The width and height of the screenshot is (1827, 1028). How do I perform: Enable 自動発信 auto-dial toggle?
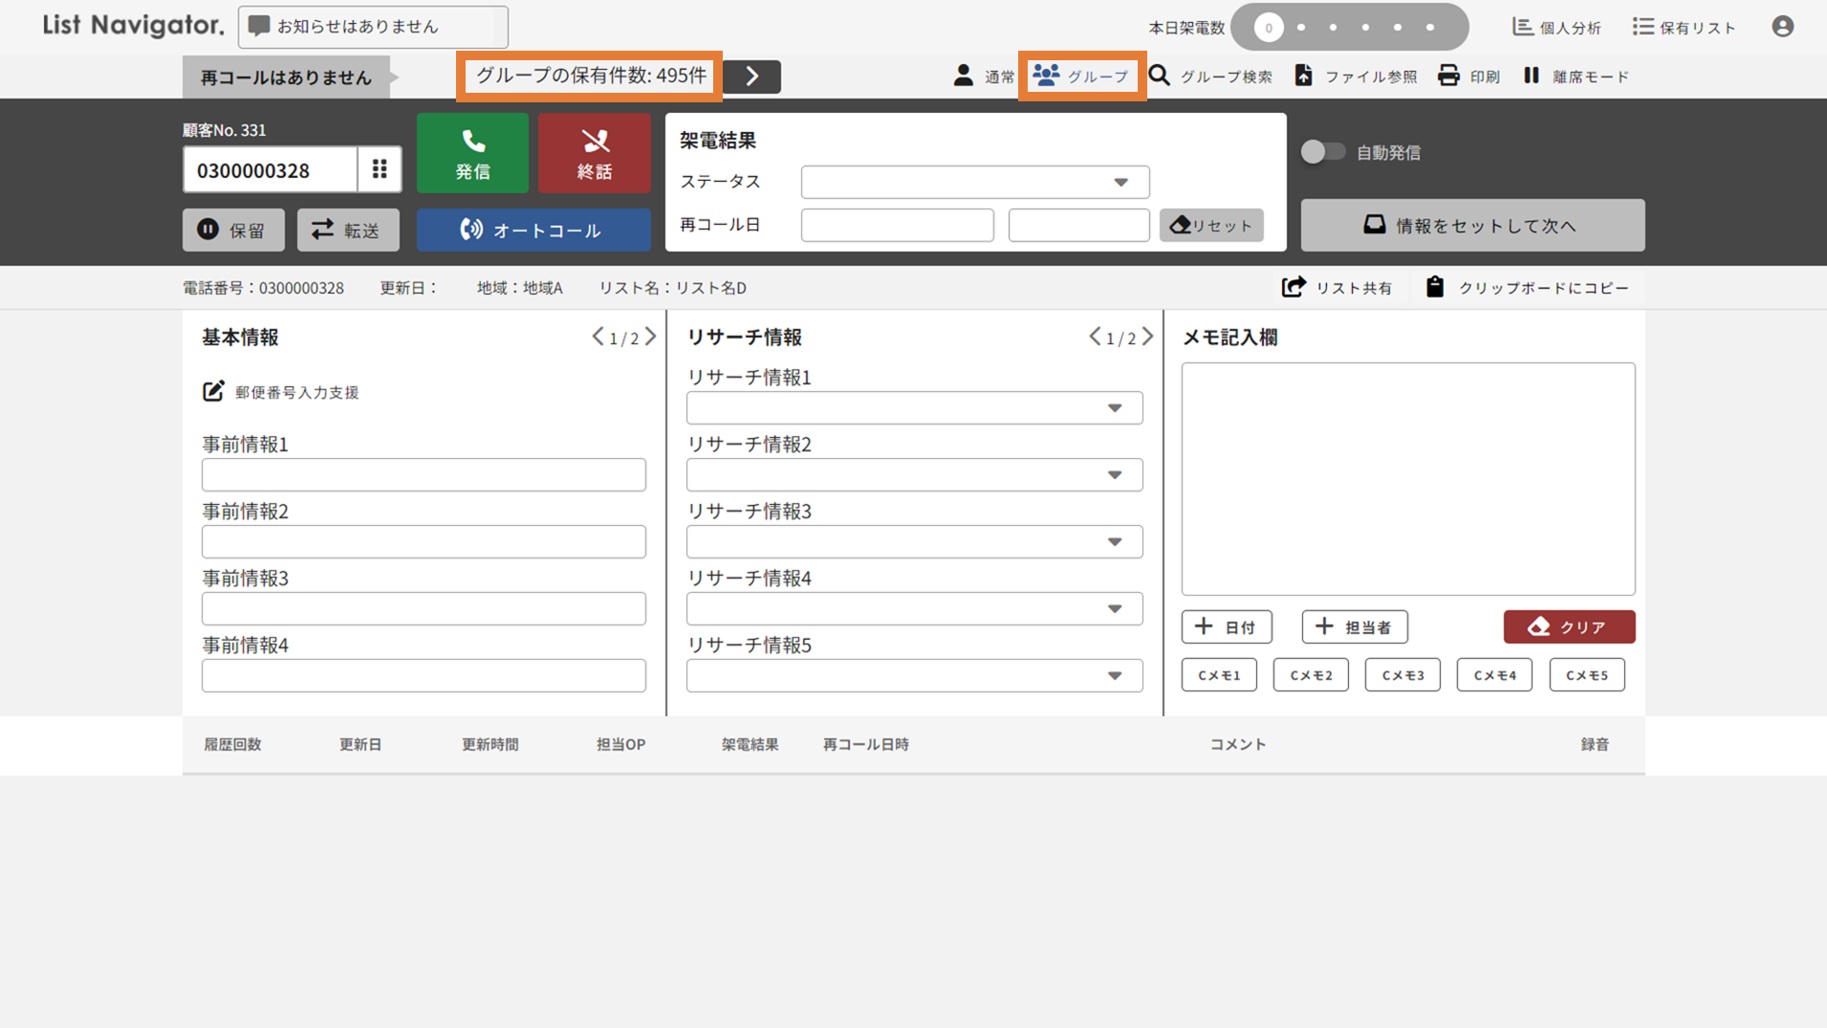(x=1322, y=151)
